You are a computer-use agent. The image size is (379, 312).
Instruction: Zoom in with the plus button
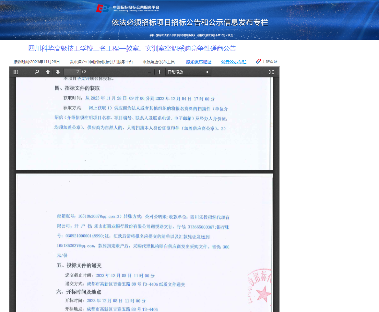[160, 72]
